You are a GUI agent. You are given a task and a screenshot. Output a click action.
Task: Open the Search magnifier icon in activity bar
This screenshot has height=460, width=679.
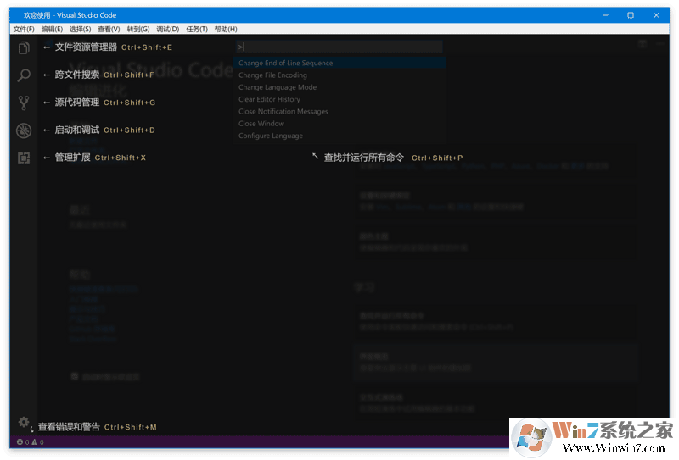24,75
